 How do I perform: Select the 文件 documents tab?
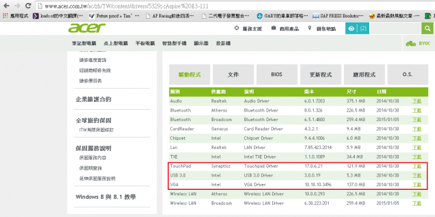tap(233, 74)
